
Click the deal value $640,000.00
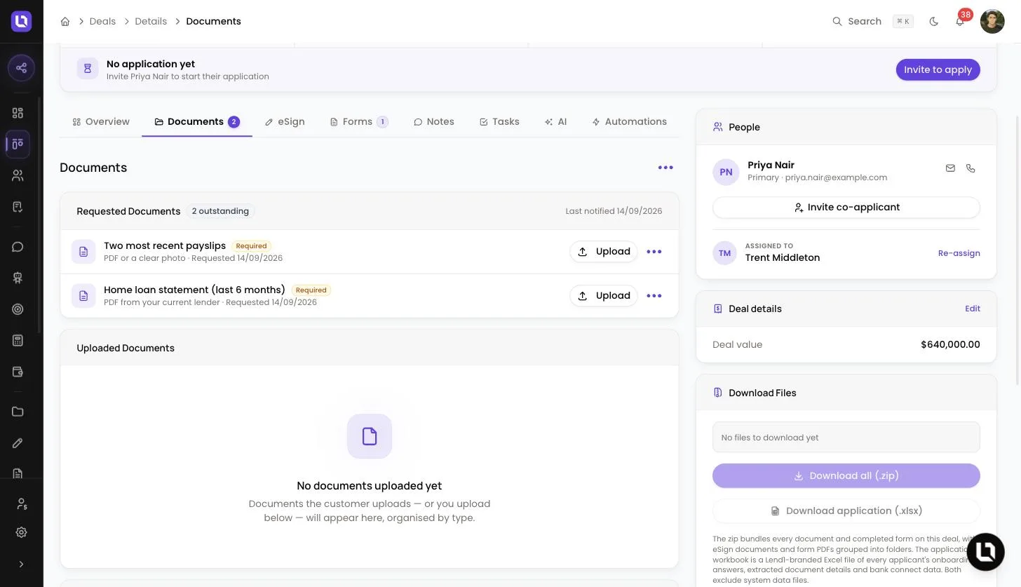pyautogui.click(x=950, y=344)
